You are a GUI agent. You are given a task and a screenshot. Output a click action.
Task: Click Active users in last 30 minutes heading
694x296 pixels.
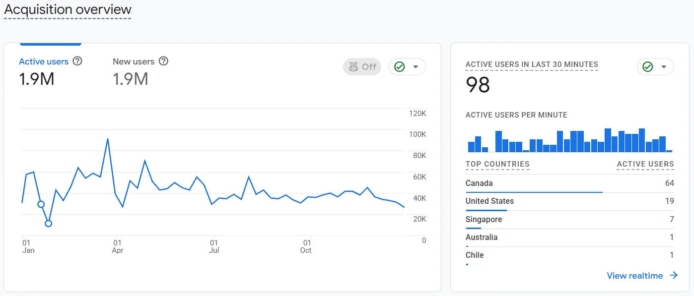pos(532,64)
